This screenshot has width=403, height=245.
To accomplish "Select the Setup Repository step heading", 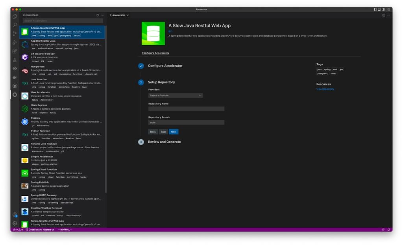I will coord(161,82).
